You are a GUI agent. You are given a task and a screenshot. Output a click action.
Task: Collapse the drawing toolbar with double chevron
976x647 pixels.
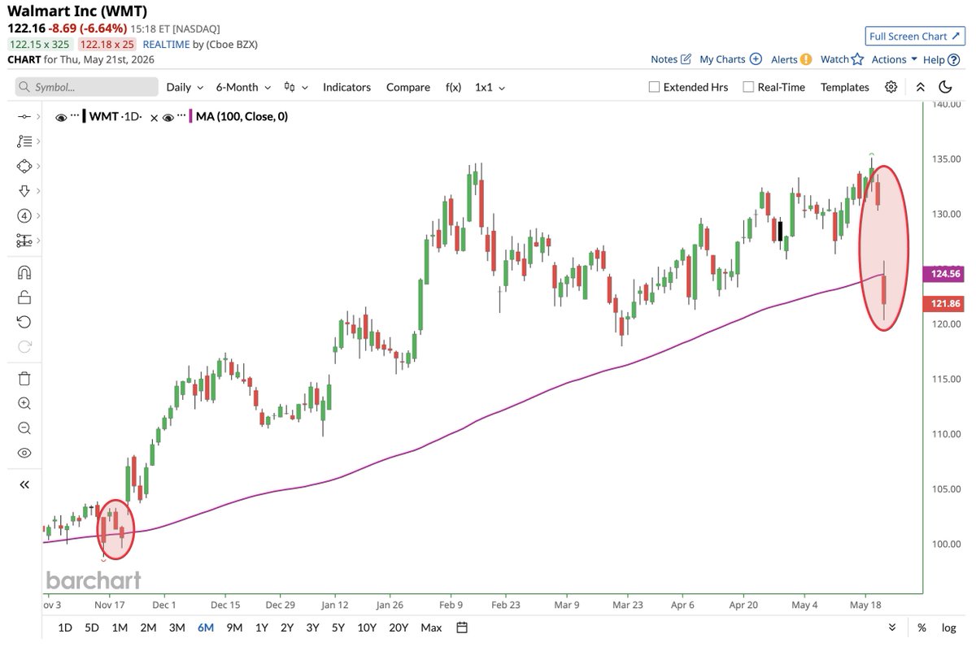(x=24, y=484)
